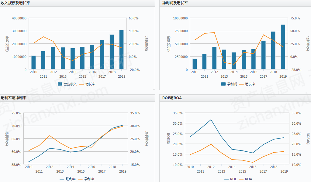Click the blue 净利润 legend swatch
This screenshot has width=311, height=182.
[223, 84]
